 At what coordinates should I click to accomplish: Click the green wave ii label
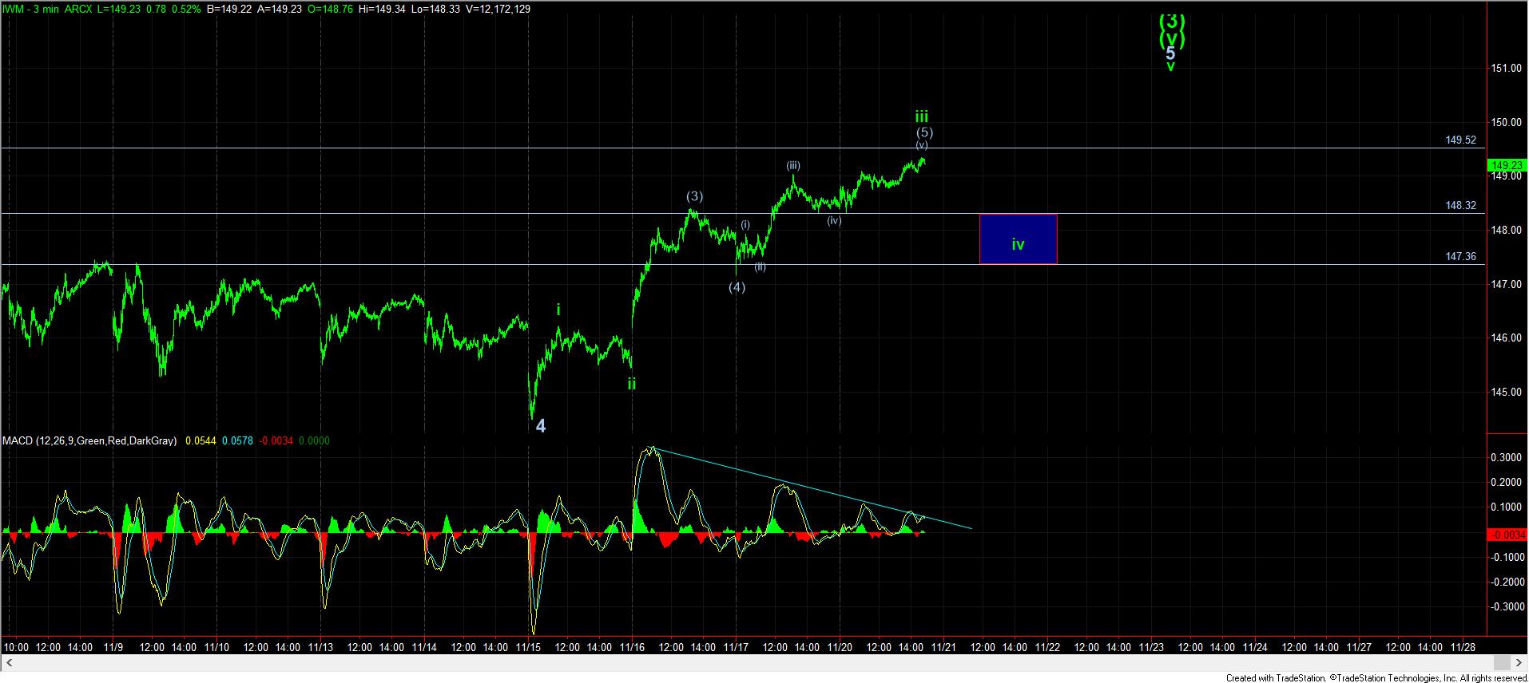point(631,384)
